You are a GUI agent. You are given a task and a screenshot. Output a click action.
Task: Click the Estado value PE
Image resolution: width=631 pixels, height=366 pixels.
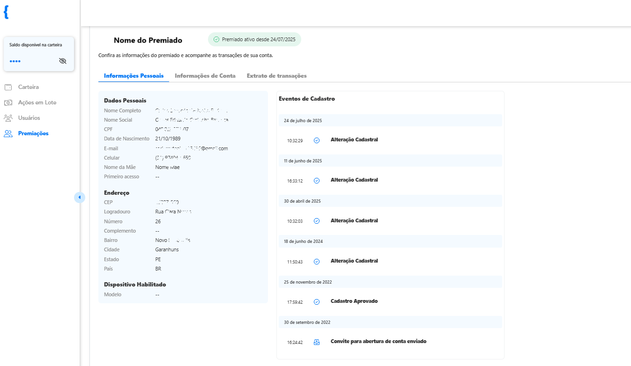(158, 259)
